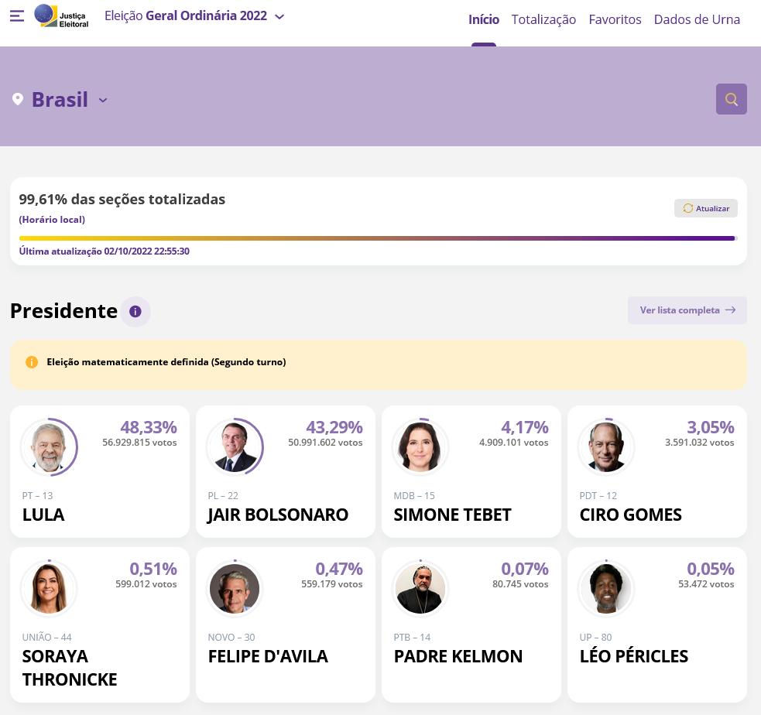761x715 pixels.
Task: Click the UNIÃO – 44 party label
Action: click(46, 638)
